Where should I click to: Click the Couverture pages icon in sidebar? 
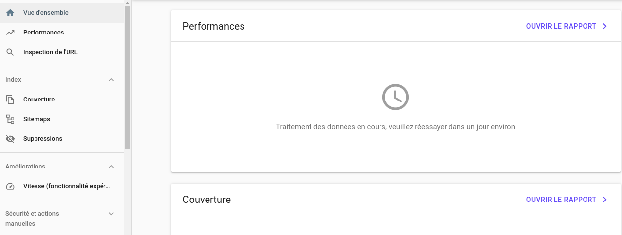(x=10, y=100)
